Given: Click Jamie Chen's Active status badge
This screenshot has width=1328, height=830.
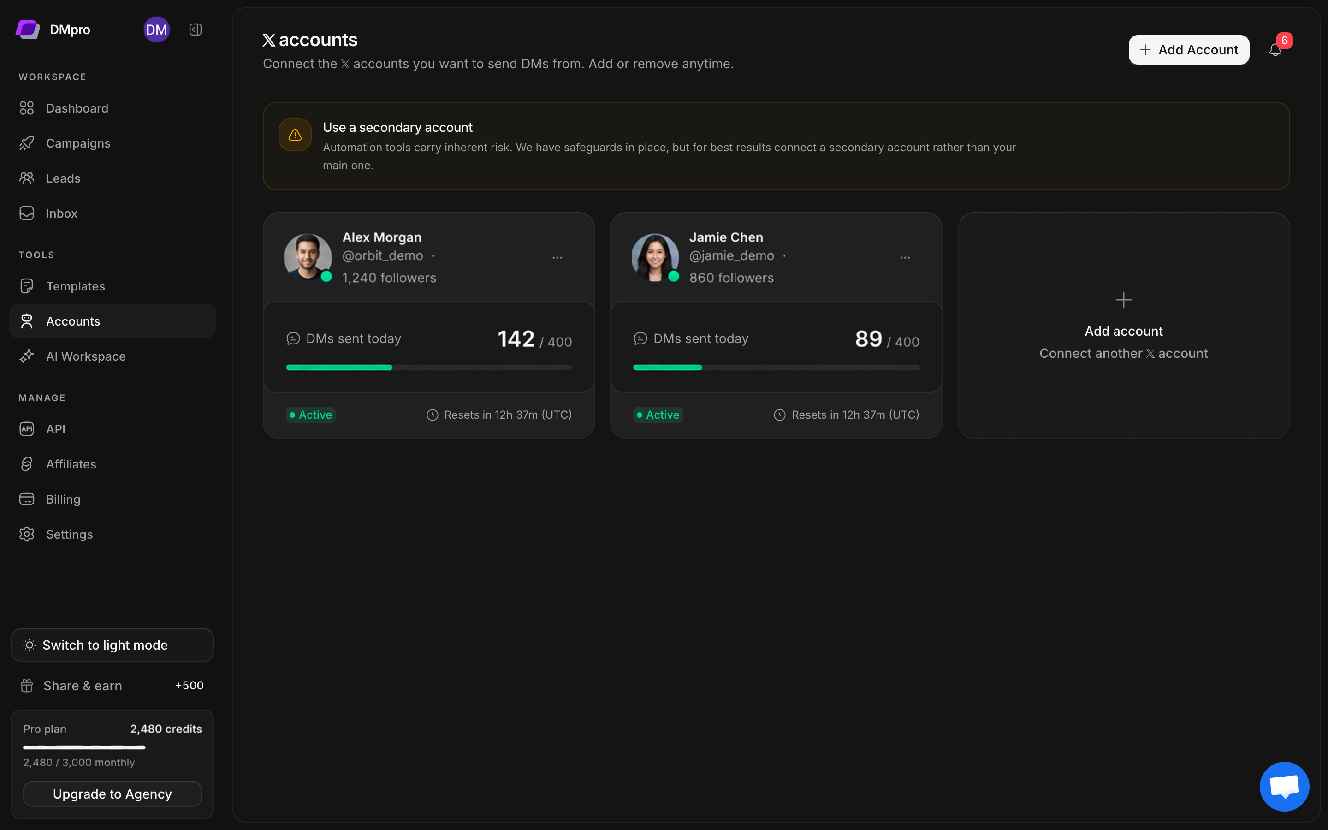Looking at the screenshot, I should pos(658,415).
